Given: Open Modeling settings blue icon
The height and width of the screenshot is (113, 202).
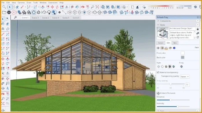Looking at the screenshot, I should pyautogui.click(x=174, y=48).
